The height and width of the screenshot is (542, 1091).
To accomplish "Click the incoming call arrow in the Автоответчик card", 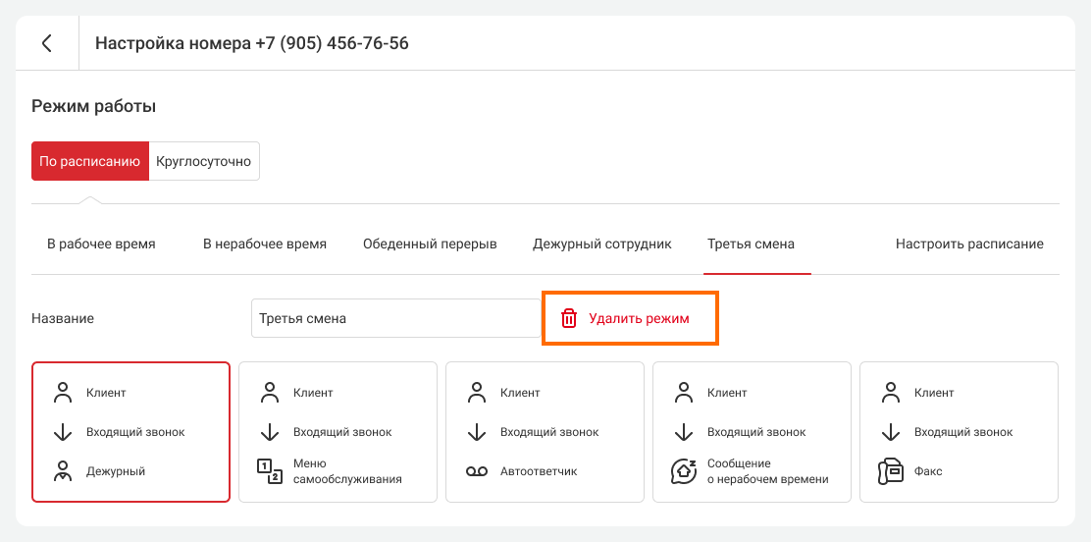I will coord(477,432).
